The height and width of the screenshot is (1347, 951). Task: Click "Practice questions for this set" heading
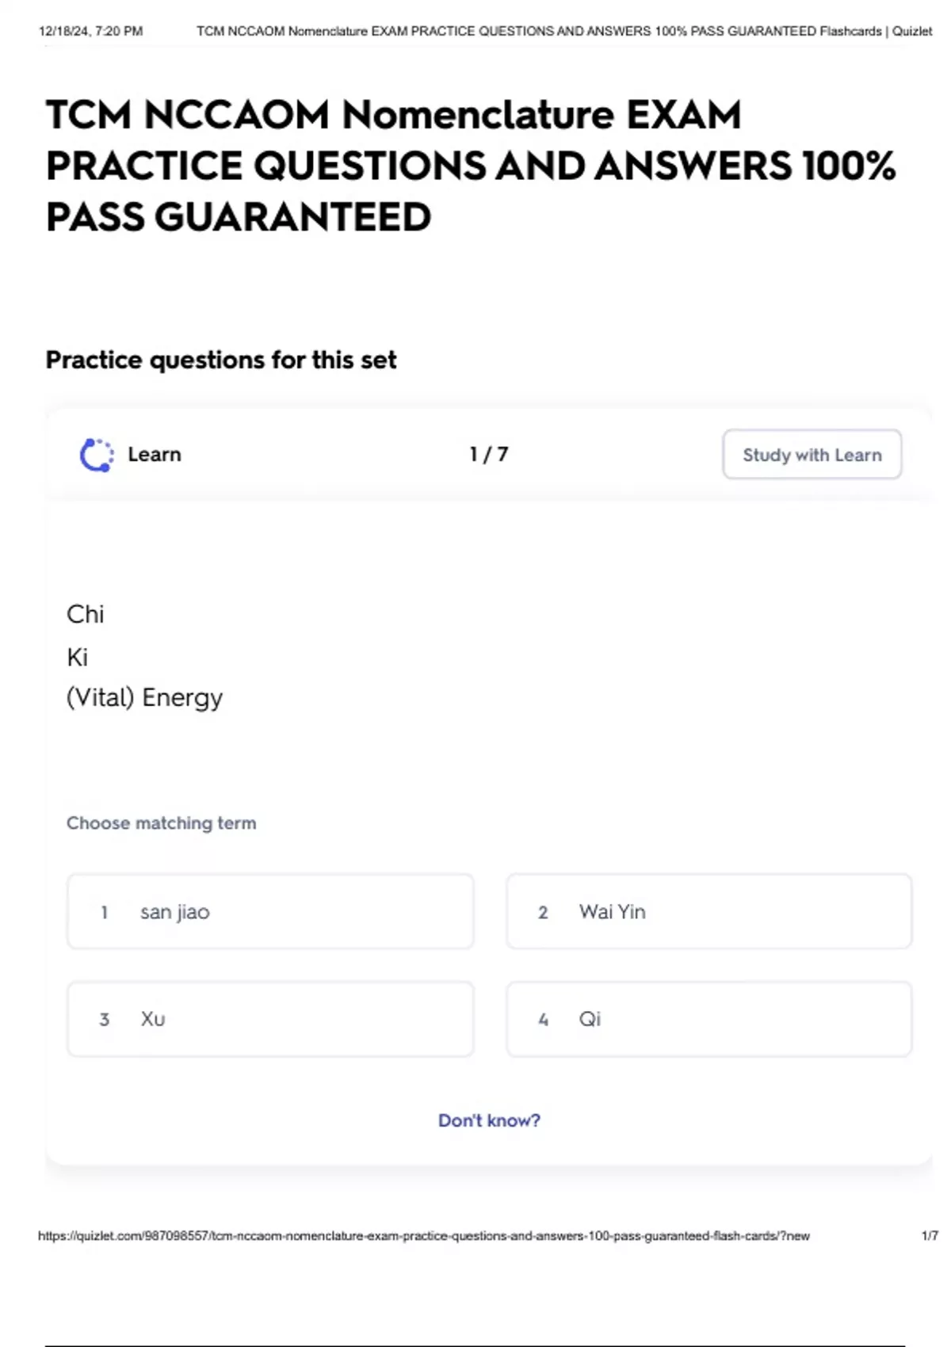point(221,360)
